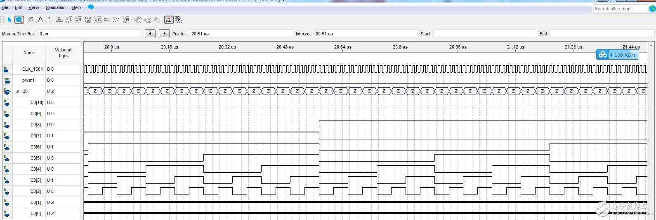Click the 'U 1' value of C0[7]

point(50,136)
